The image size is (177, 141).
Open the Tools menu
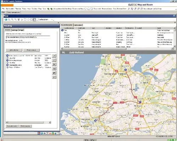click(x=24, y=9)
